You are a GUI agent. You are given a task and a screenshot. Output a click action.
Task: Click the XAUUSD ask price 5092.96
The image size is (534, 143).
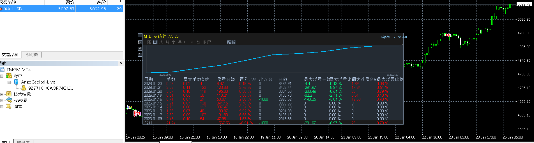point(98,9)
